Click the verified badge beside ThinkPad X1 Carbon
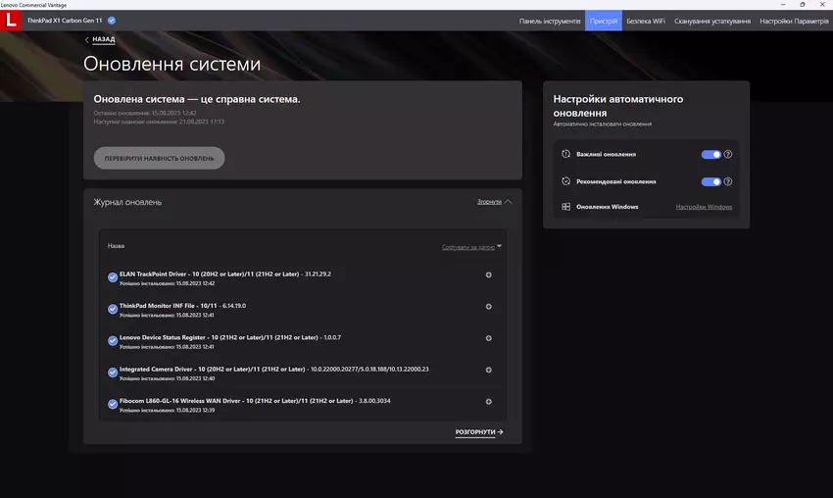833x498 pixels. pos(112,21)
